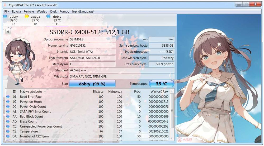Click status orb for Unexpected Power Loss Count
Image resolution: width=264 pixels, height=146 pixels.
point(8,126)
